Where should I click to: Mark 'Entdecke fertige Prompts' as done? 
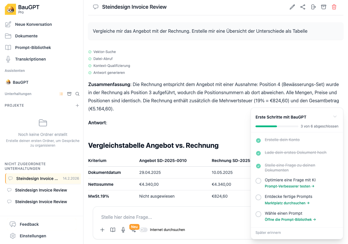tap(258, 197)
